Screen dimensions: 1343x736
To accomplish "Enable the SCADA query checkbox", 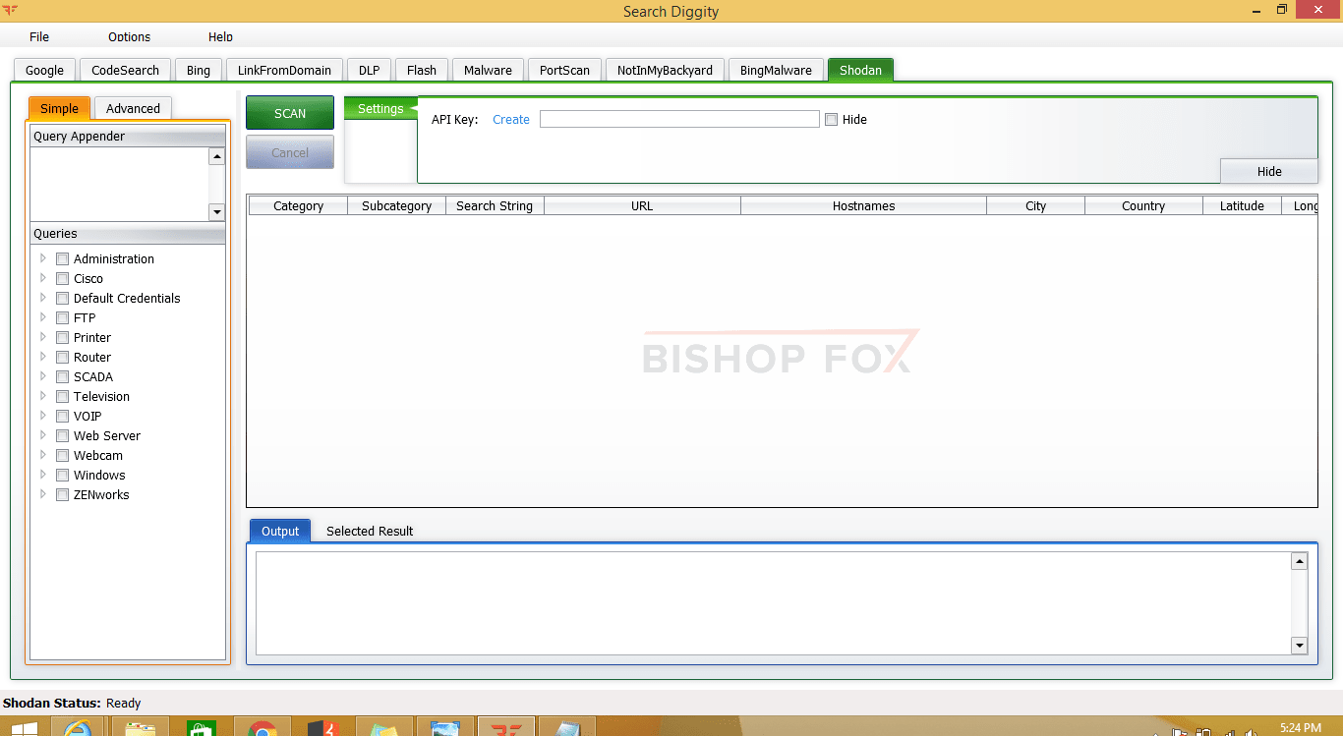I will click(63, 377).
